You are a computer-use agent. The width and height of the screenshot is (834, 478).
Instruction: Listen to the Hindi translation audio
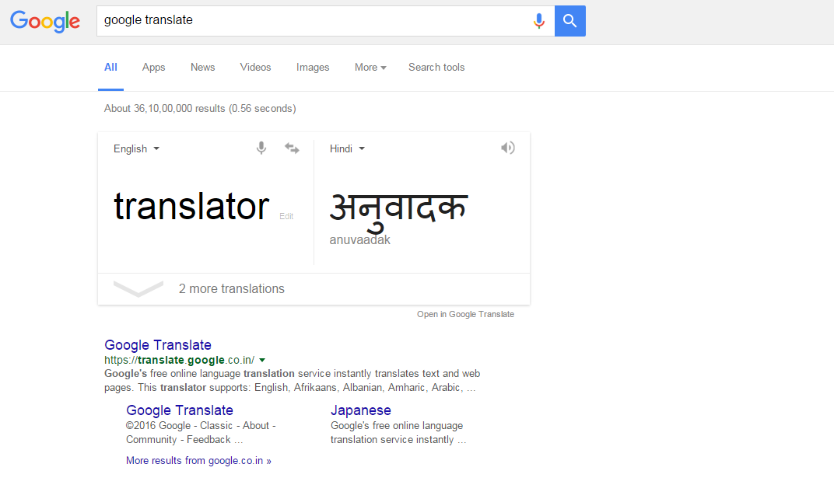[x=507, y=148]
